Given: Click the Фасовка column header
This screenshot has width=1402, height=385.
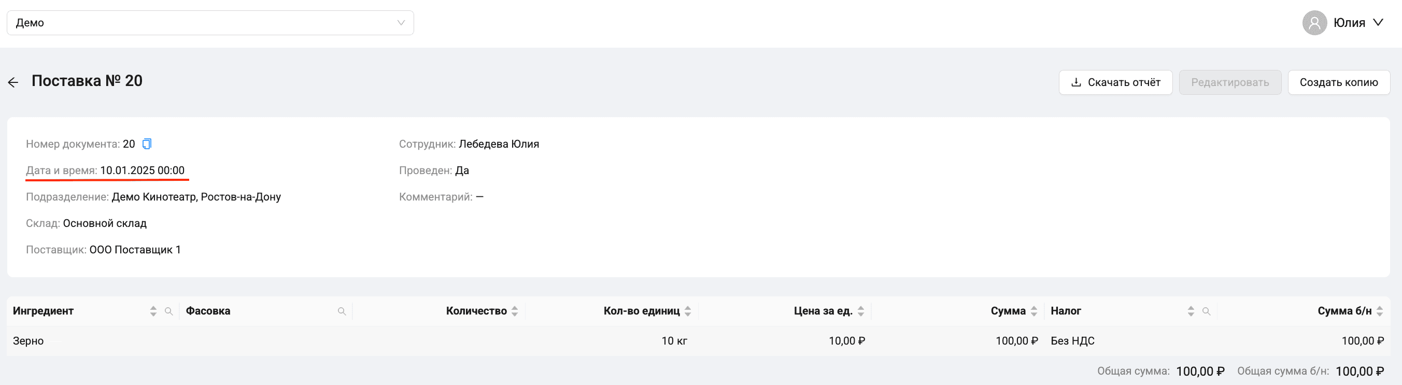Looking at the screenshot, I should pyautogui.click(x=208, y=311).
